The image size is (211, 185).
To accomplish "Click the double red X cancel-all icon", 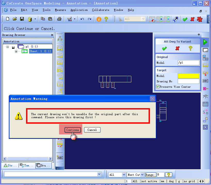I will [x=200, y=19].
